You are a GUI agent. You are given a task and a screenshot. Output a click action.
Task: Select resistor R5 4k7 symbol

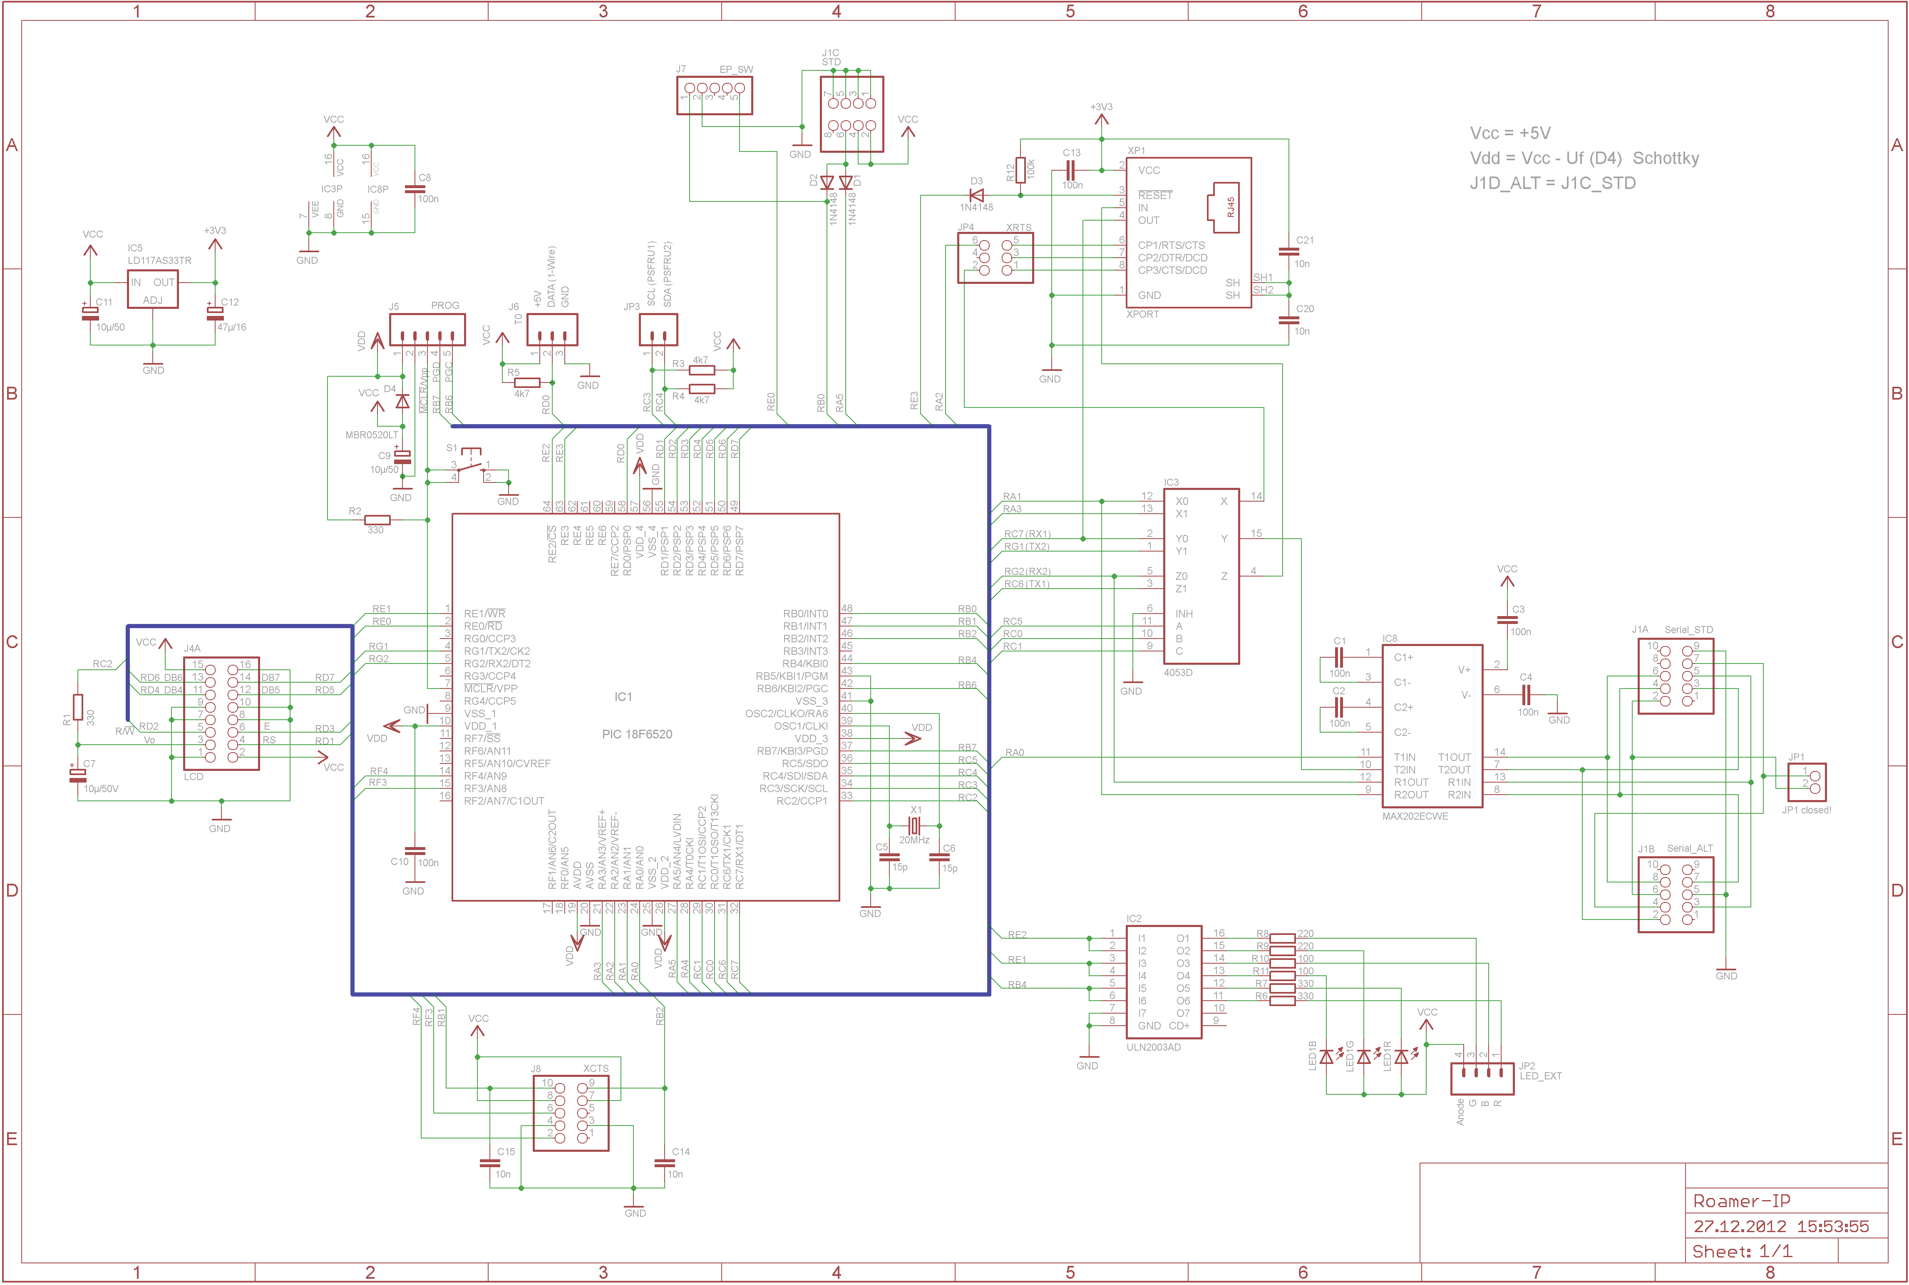527,383
